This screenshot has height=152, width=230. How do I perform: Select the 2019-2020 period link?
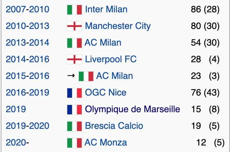(x=27, y=126)
